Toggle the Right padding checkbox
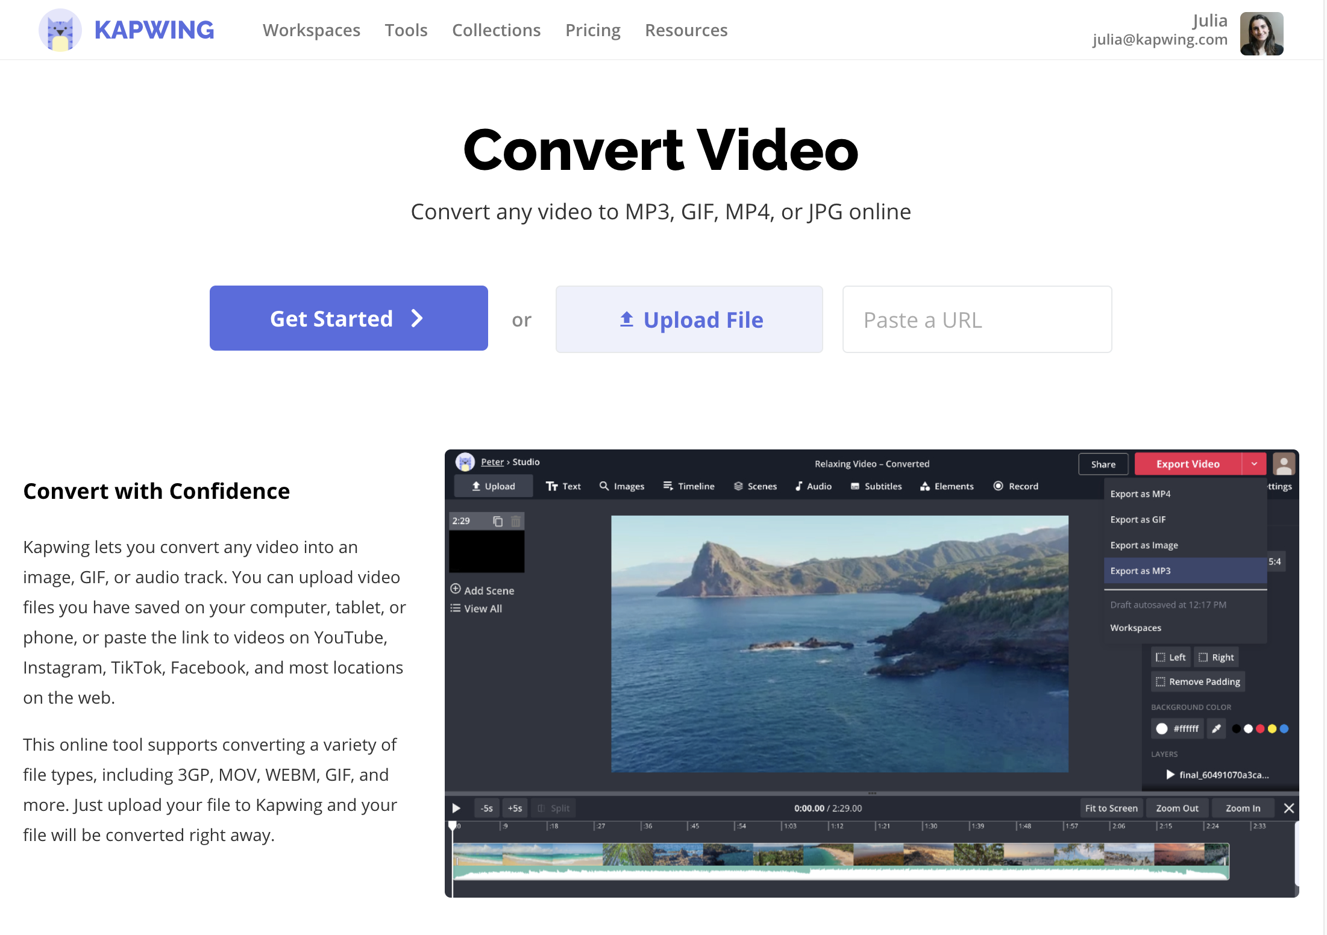 tap(1216, 655)
